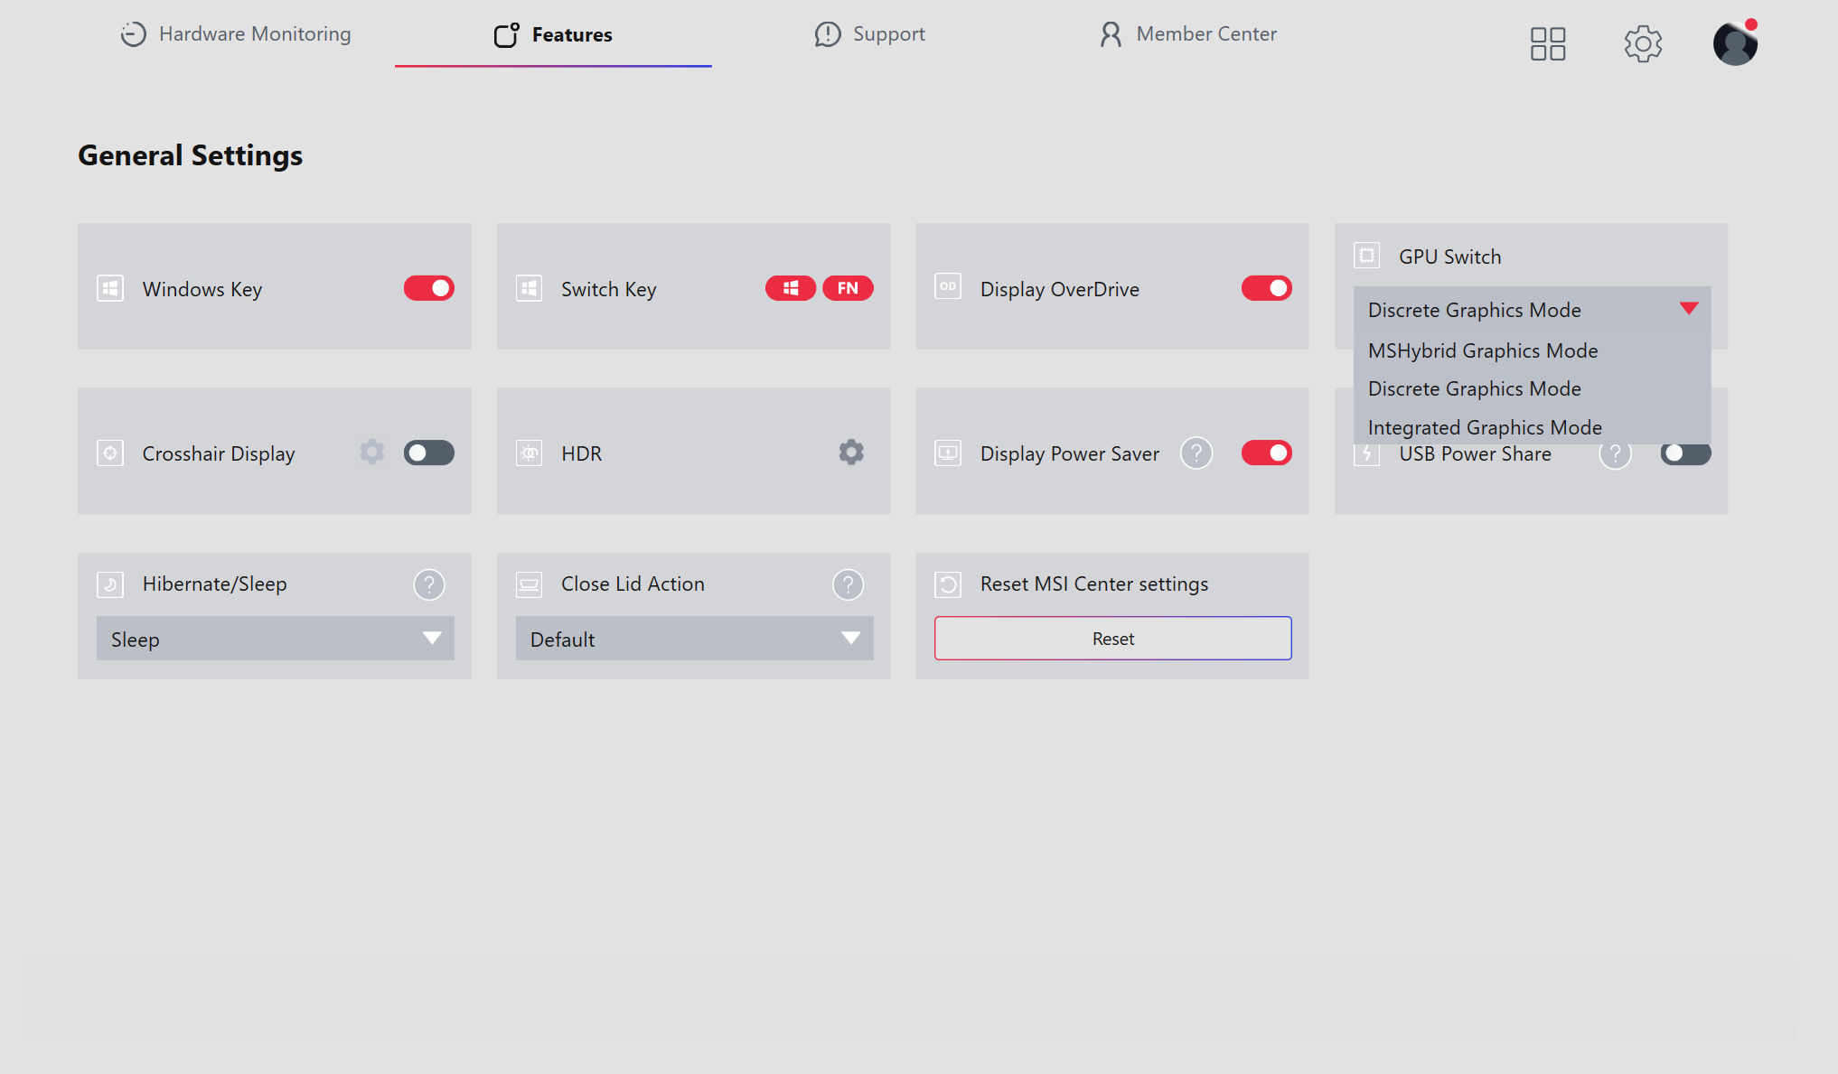Select the Features tab
Viewport: 1838px width, 1074px height.
(x=553, y=34)
